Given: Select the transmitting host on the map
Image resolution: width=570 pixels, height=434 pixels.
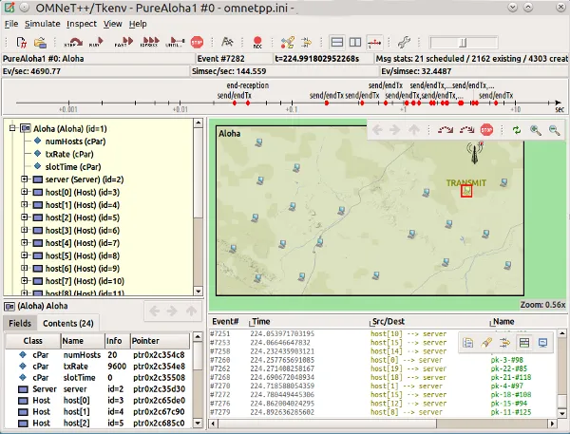Looking at the screenshot, I should (x=466, y=191).
